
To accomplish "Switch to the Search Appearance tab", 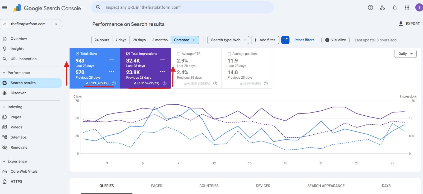I will tap(326, 186).
